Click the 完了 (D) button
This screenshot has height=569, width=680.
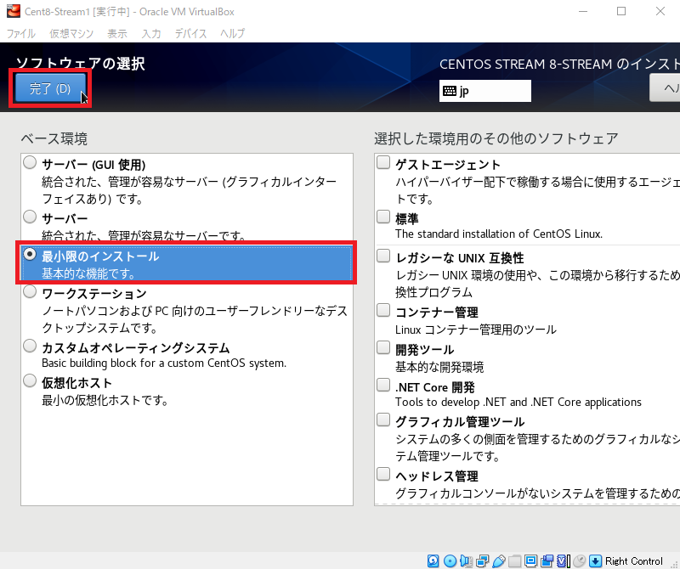click(50, 88)
